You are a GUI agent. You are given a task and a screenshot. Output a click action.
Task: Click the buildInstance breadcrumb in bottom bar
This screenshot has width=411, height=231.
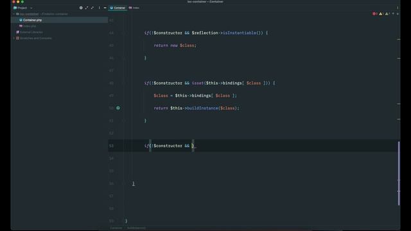click(136, 228)
